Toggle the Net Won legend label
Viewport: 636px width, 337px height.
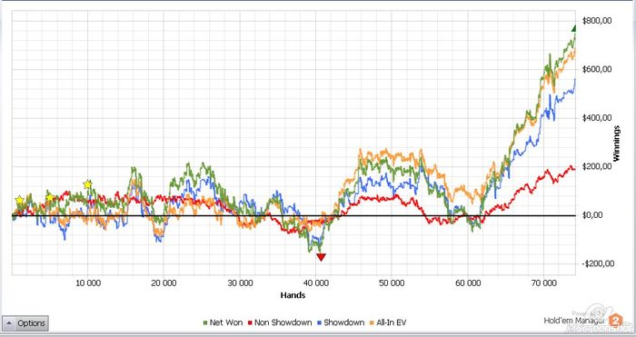coord(226,322)
